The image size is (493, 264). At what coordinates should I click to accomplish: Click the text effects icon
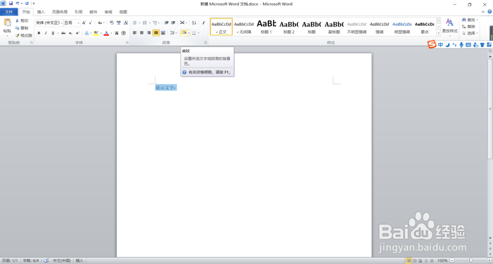(86, 33)
